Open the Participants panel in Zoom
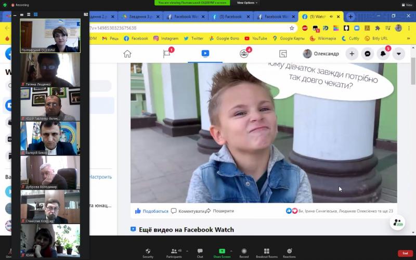Image resolution: width=416 pixels, height=260 pixels. coord(174,253)
